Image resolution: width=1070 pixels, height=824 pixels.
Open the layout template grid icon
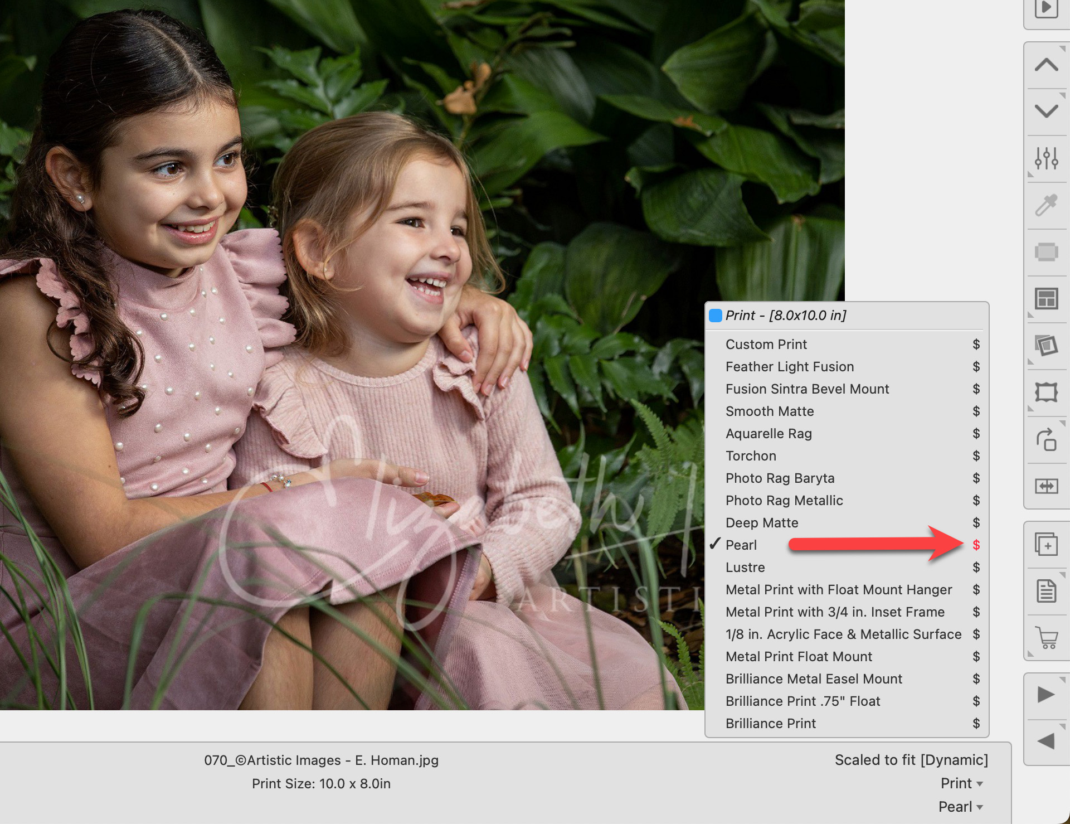tap(1046, 299)
